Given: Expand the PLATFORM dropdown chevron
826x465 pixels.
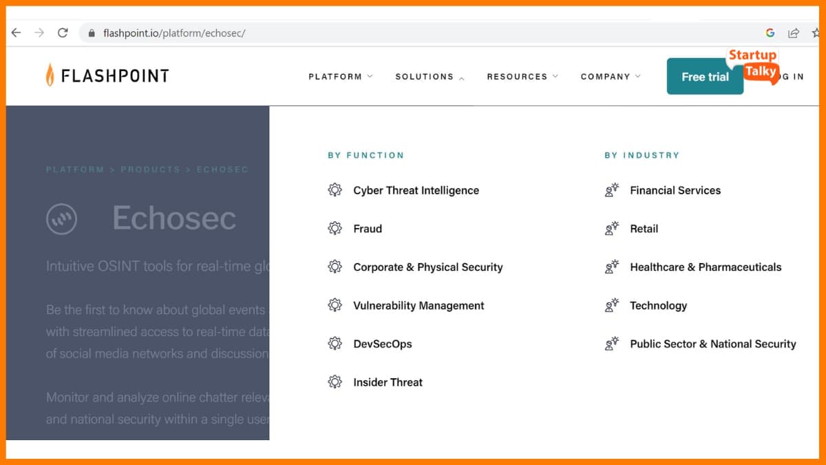Looking at the screenshot, I should point(371,76).
